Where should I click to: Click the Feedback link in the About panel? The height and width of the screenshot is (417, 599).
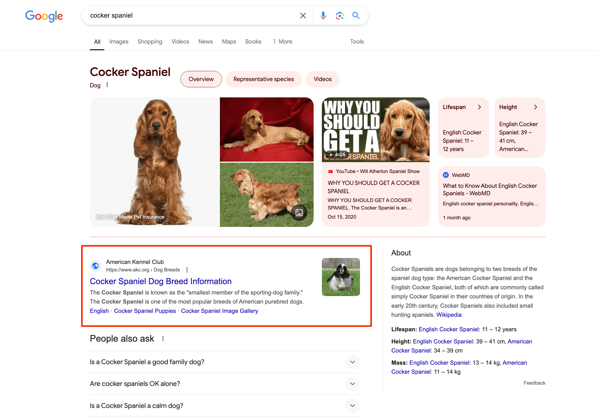534,383
